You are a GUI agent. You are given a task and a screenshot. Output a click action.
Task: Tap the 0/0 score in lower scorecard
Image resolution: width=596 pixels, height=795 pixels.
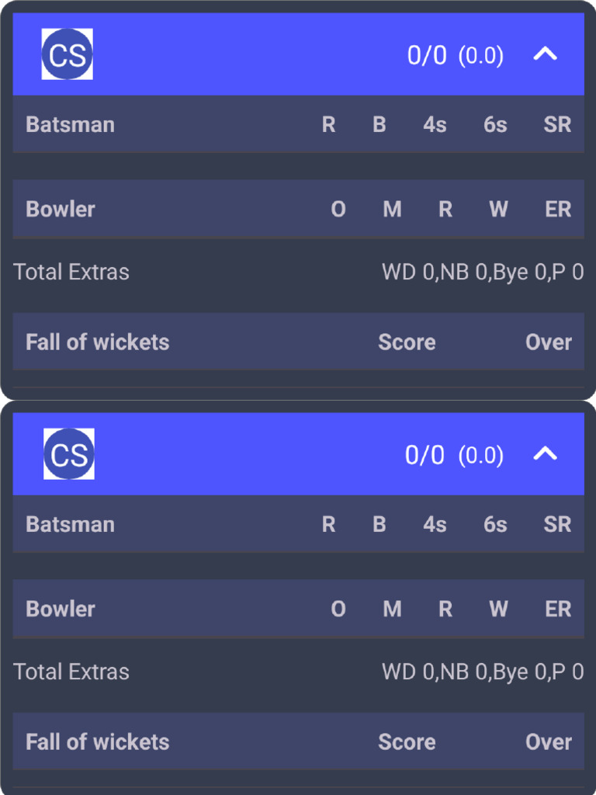coord(425,456)
